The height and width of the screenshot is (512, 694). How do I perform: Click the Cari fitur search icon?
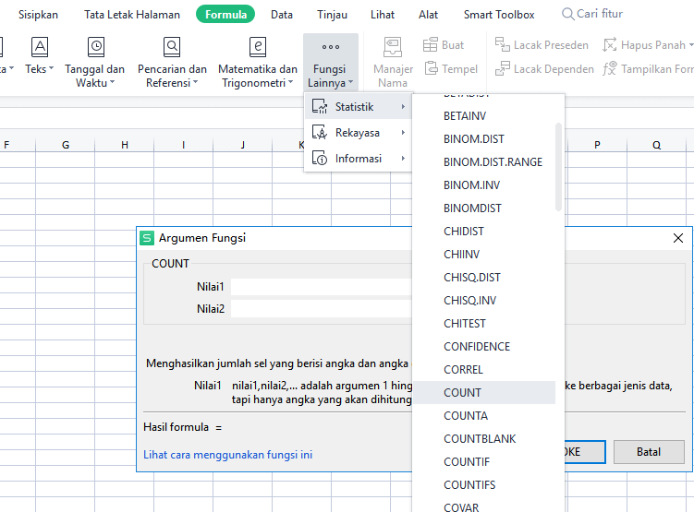(x=568, y=15)
